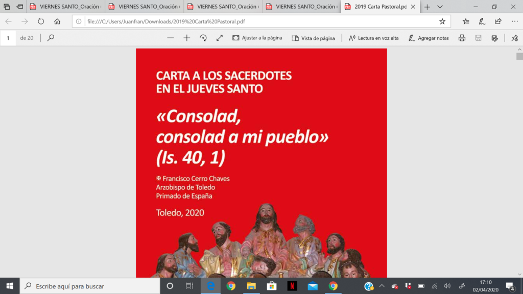Screen dimensions: 523x294
Task: Refresh the current page
Action: point(41,21)
